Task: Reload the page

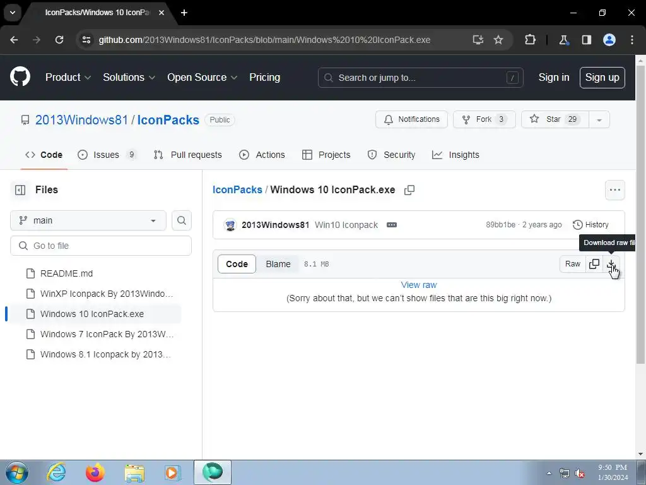Action: tap(59, 40)
